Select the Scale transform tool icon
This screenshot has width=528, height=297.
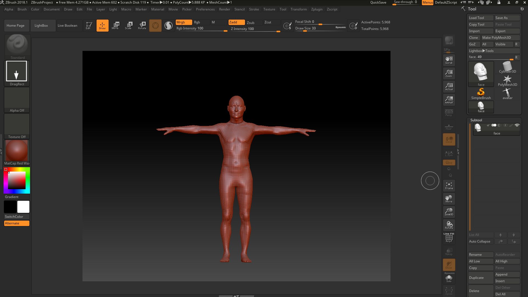coord(128,26)
